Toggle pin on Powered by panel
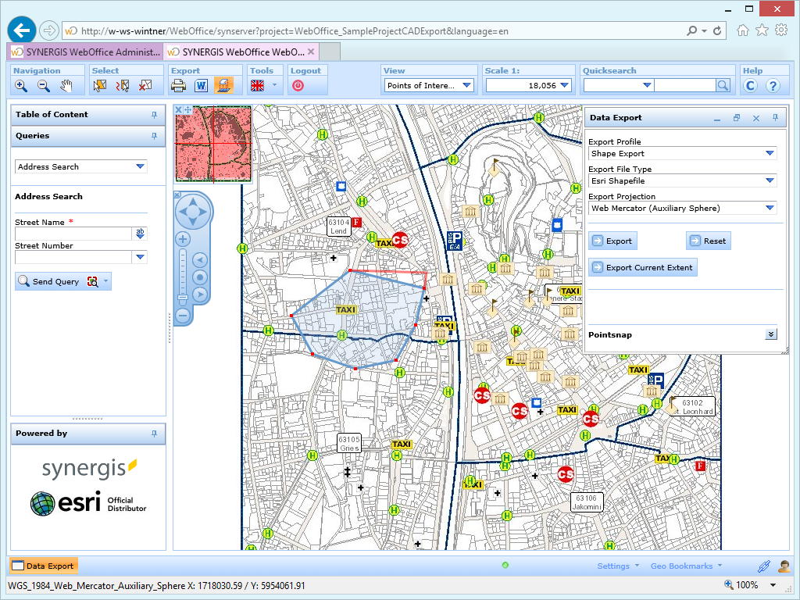The width and height of the screenshot is (800, 600). coord(154,434)
